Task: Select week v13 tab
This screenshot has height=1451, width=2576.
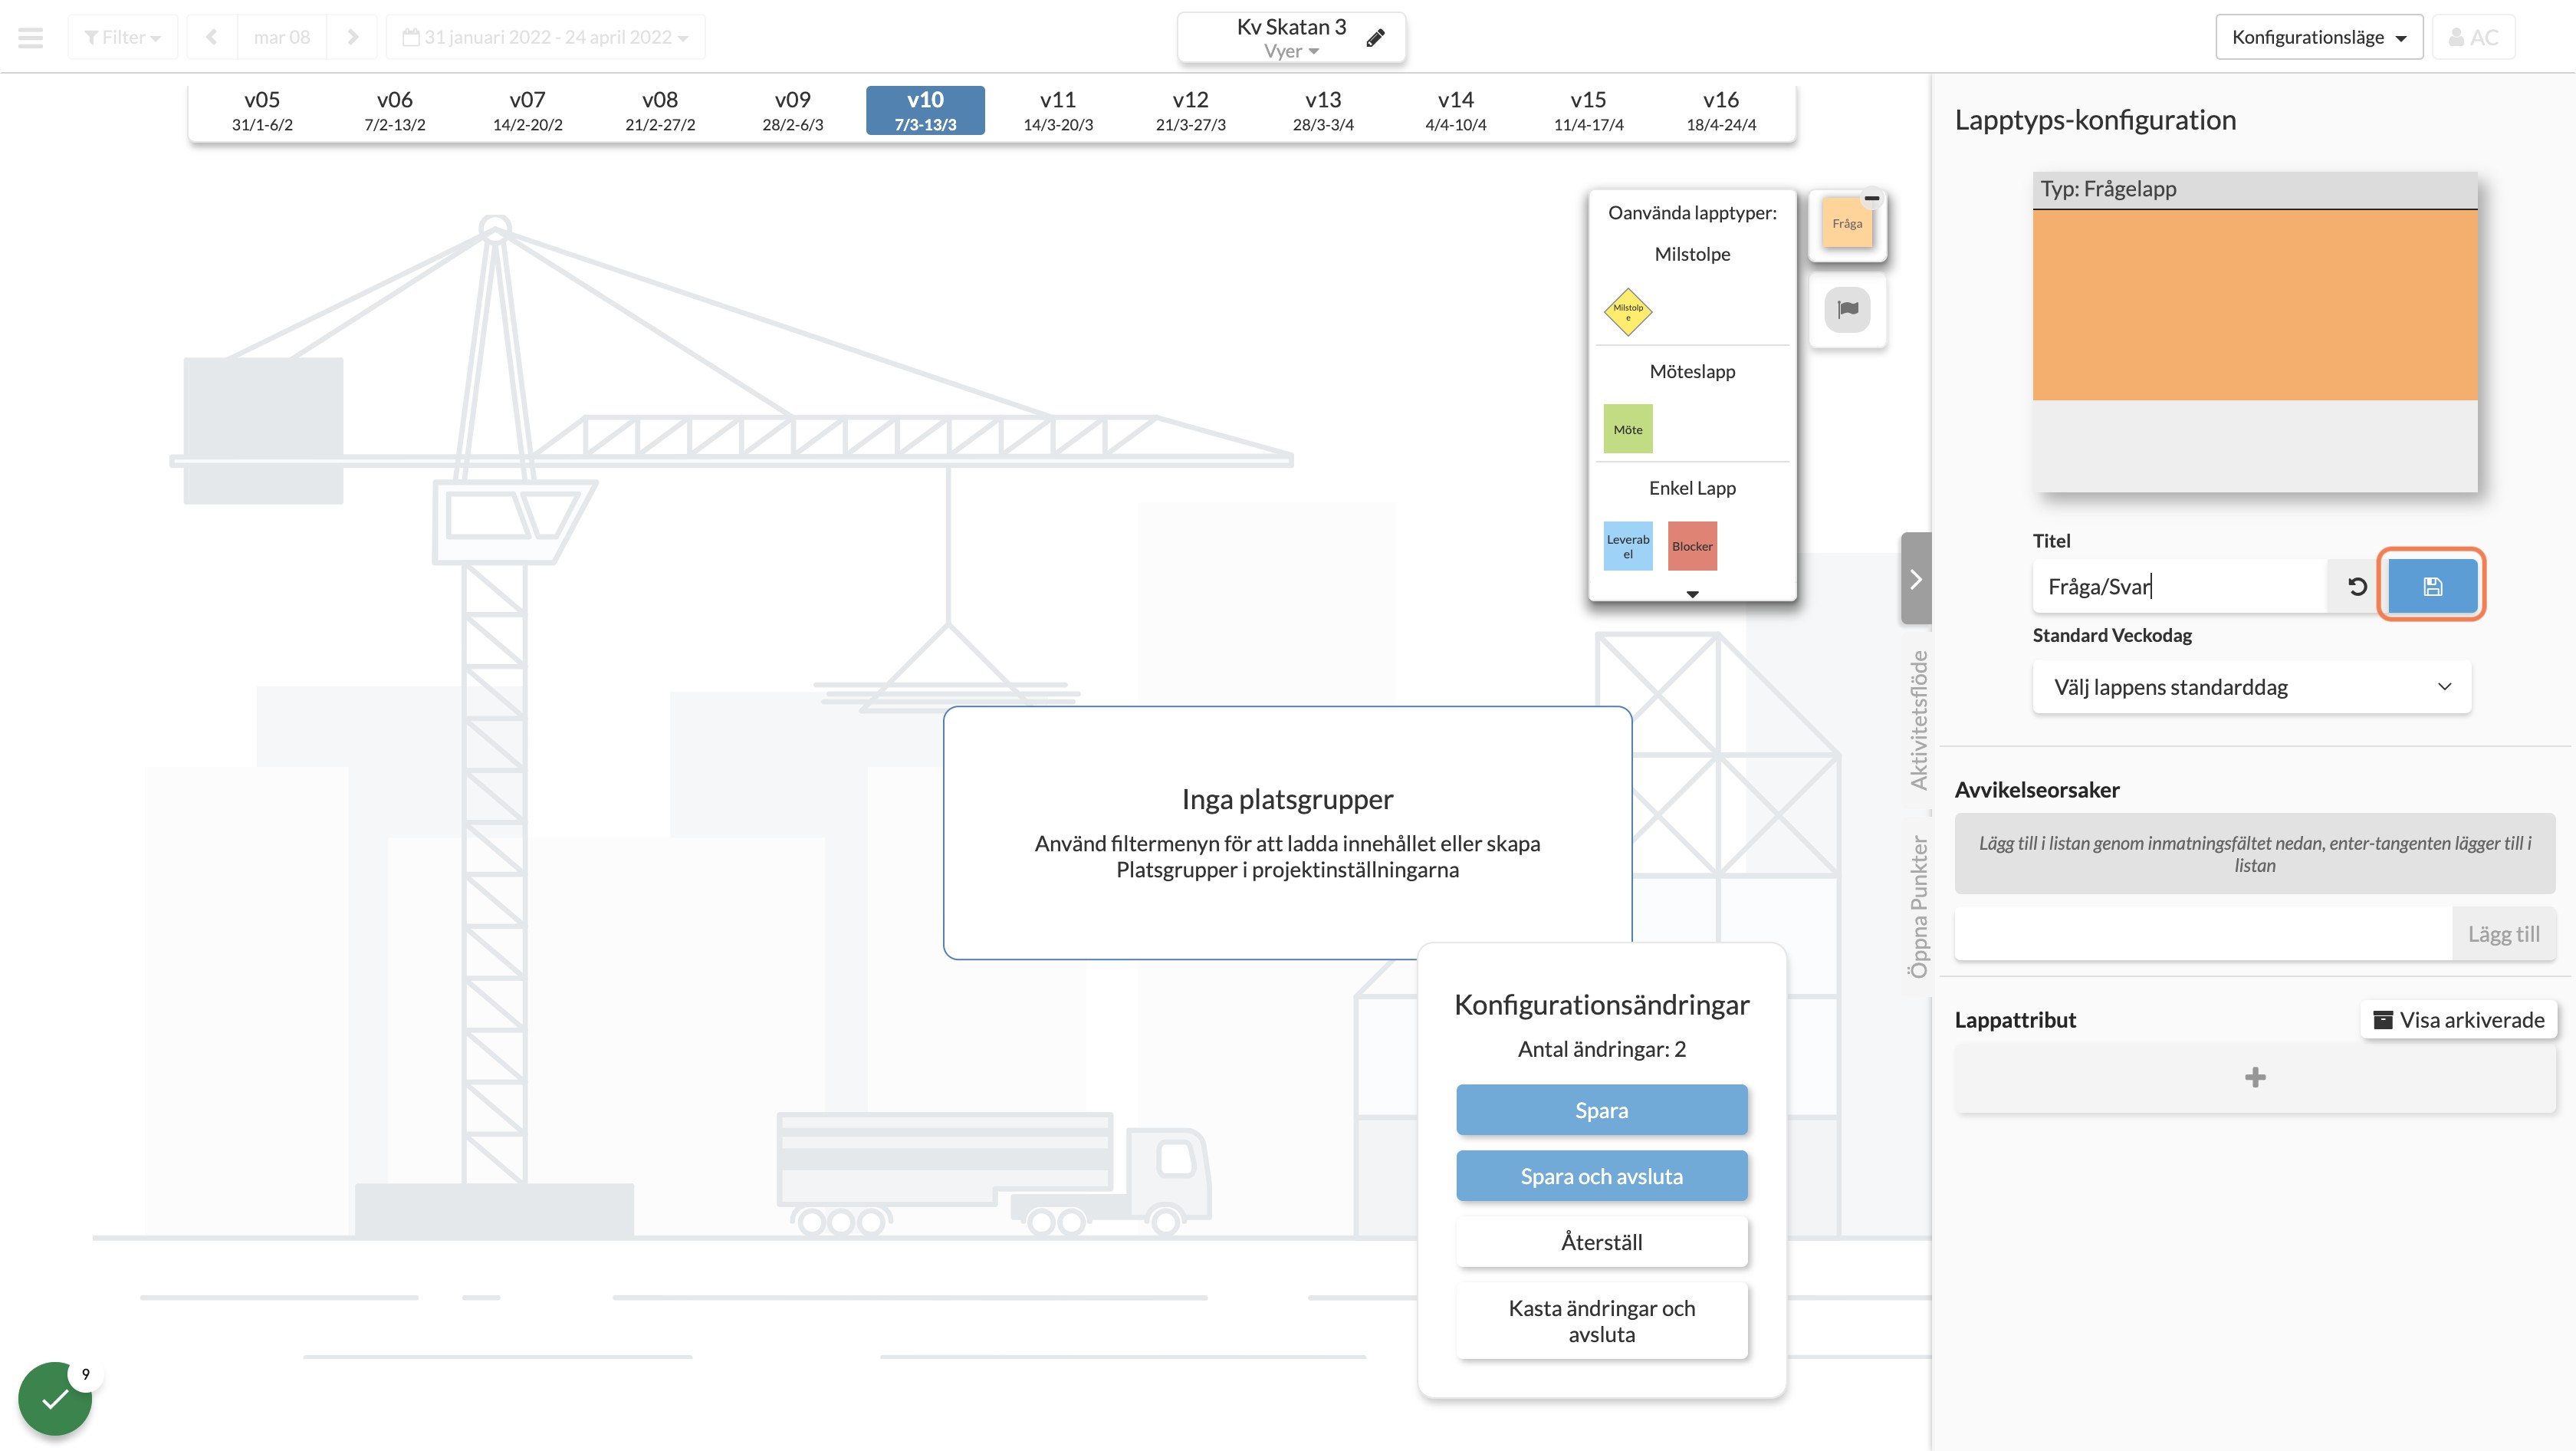Action: [x=1323, y=110]
